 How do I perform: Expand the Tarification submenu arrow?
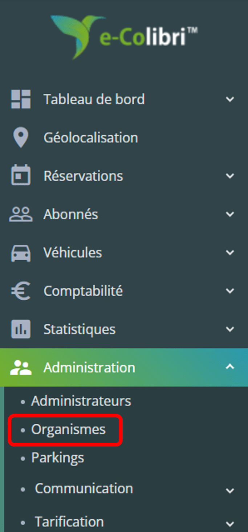pyautogui.click(x=230, y=524)
